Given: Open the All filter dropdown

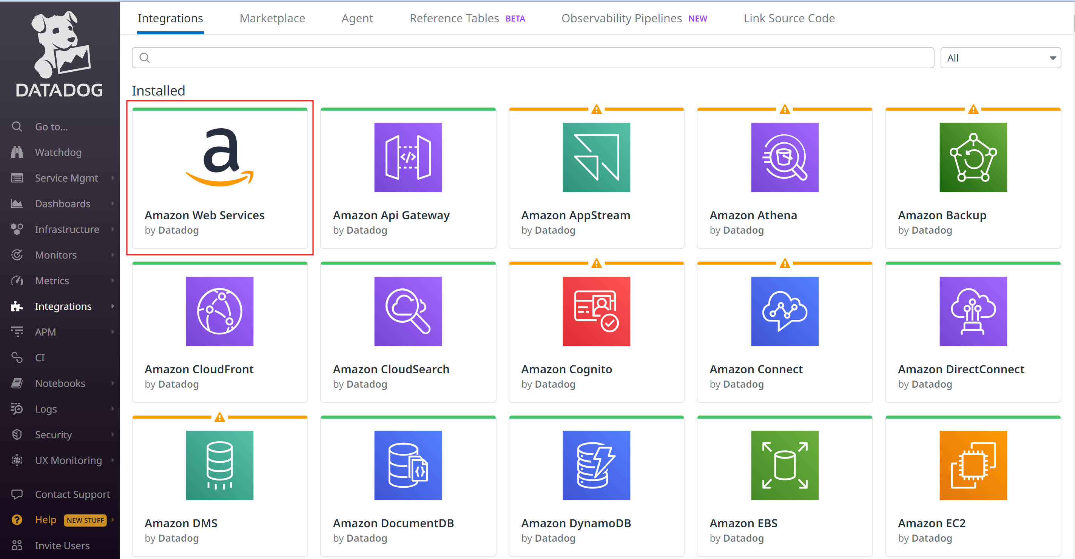Looking at the screenshot, I should click(x=1000, y=58).
